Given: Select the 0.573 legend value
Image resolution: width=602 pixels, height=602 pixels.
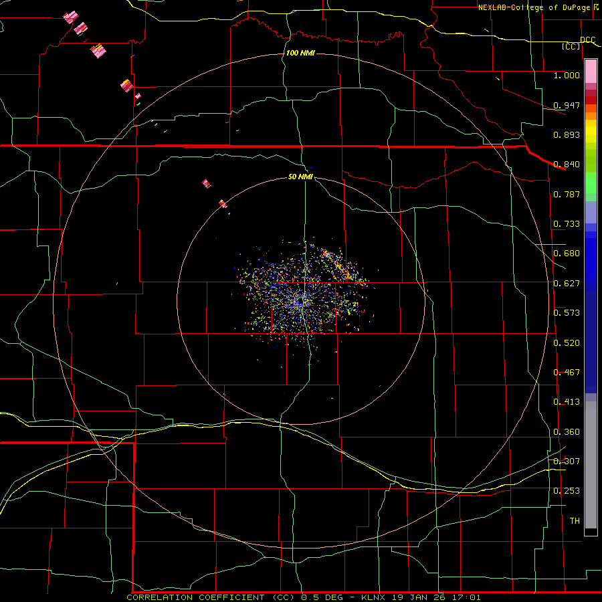Looking at the screenshot, I should click(567, 313).
